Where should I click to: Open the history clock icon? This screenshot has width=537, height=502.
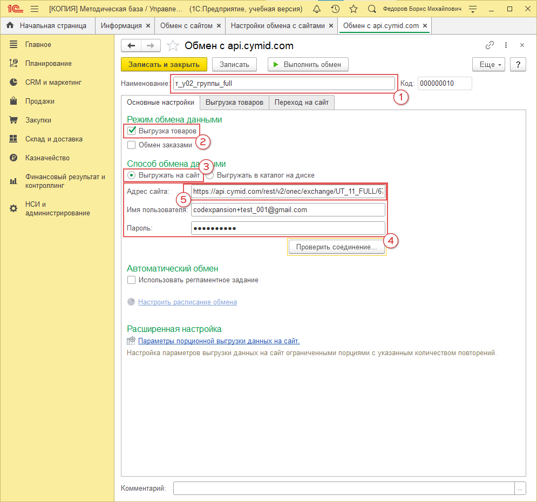335,9
